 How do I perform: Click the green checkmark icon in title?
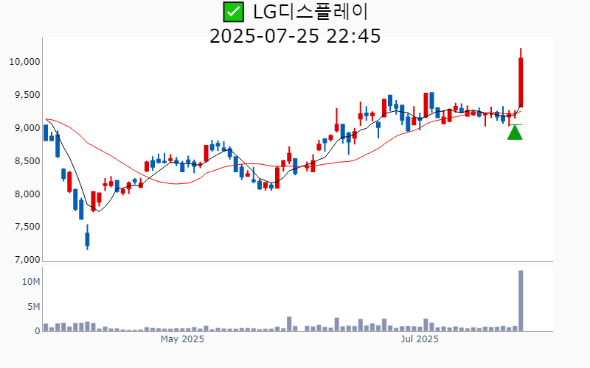(x=233, y=12)
